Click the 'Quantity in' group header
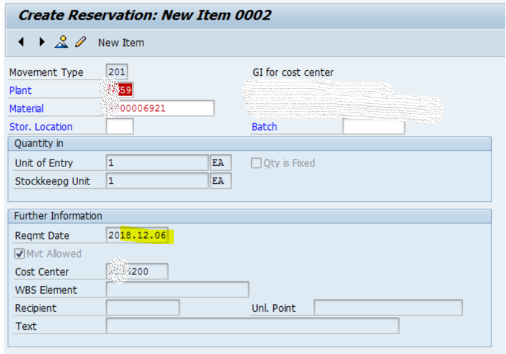Screen dimensions: 506x354 (x=38, y=143)
